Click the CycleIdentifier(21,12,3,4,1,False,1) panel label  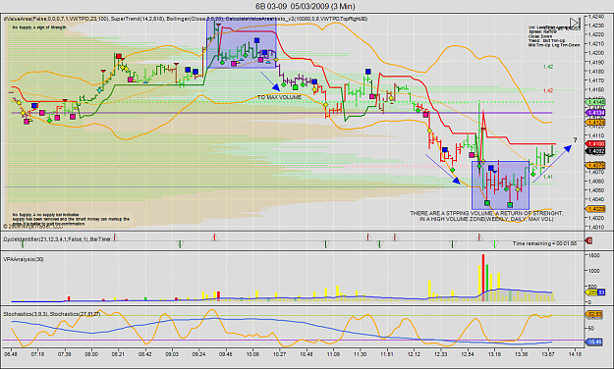click(x=45, y=239)
